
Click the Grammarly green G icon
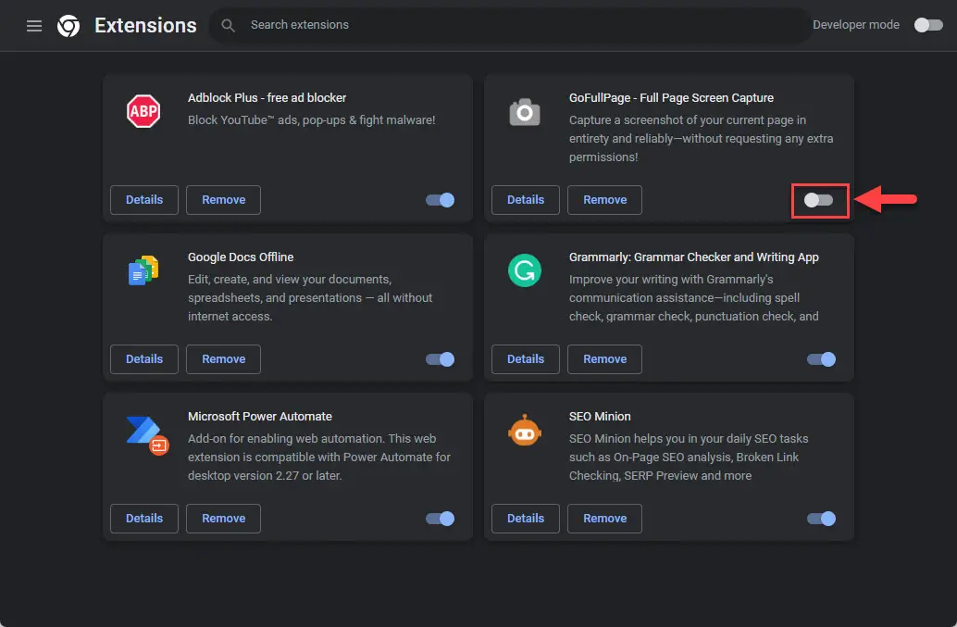[x=525, y=270]
